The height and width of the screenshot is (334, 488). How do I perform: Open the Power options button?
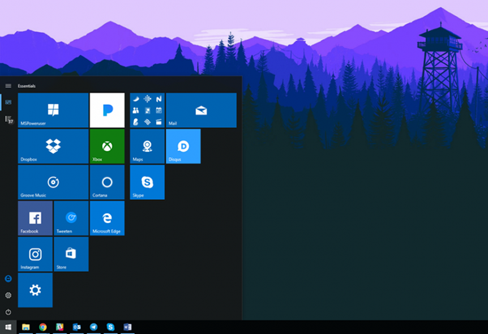8,312
